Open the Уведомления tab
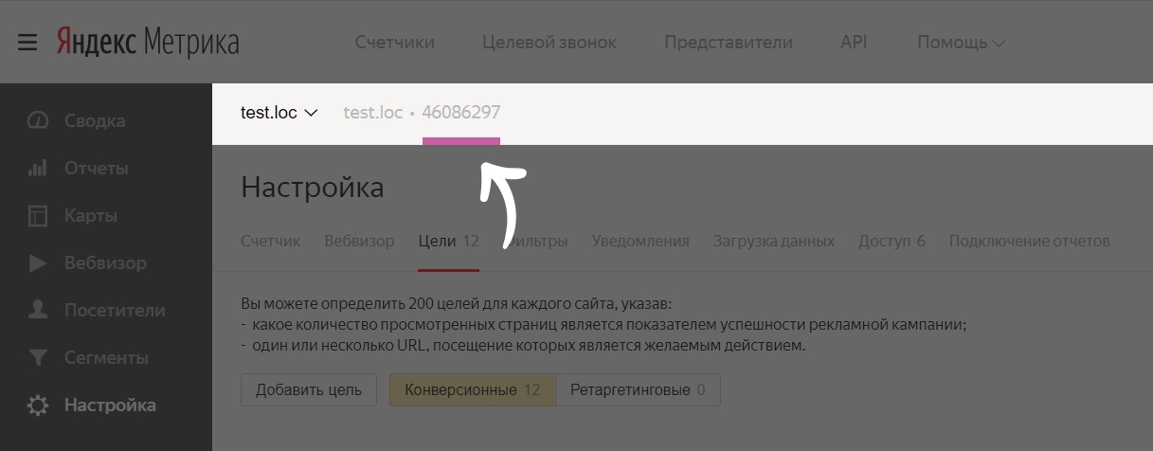 pyautogui.click(x=640, y=241)
